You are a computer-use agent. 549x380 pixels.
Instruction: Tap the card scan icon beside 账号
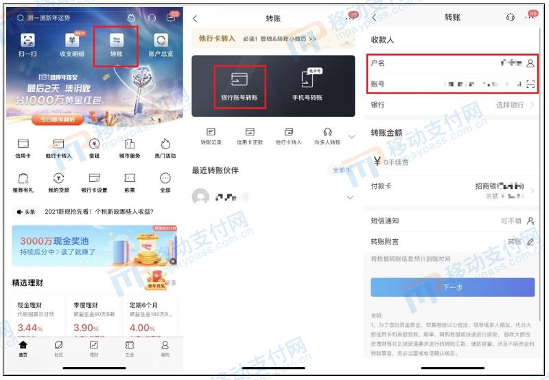[x=530, y=84]
